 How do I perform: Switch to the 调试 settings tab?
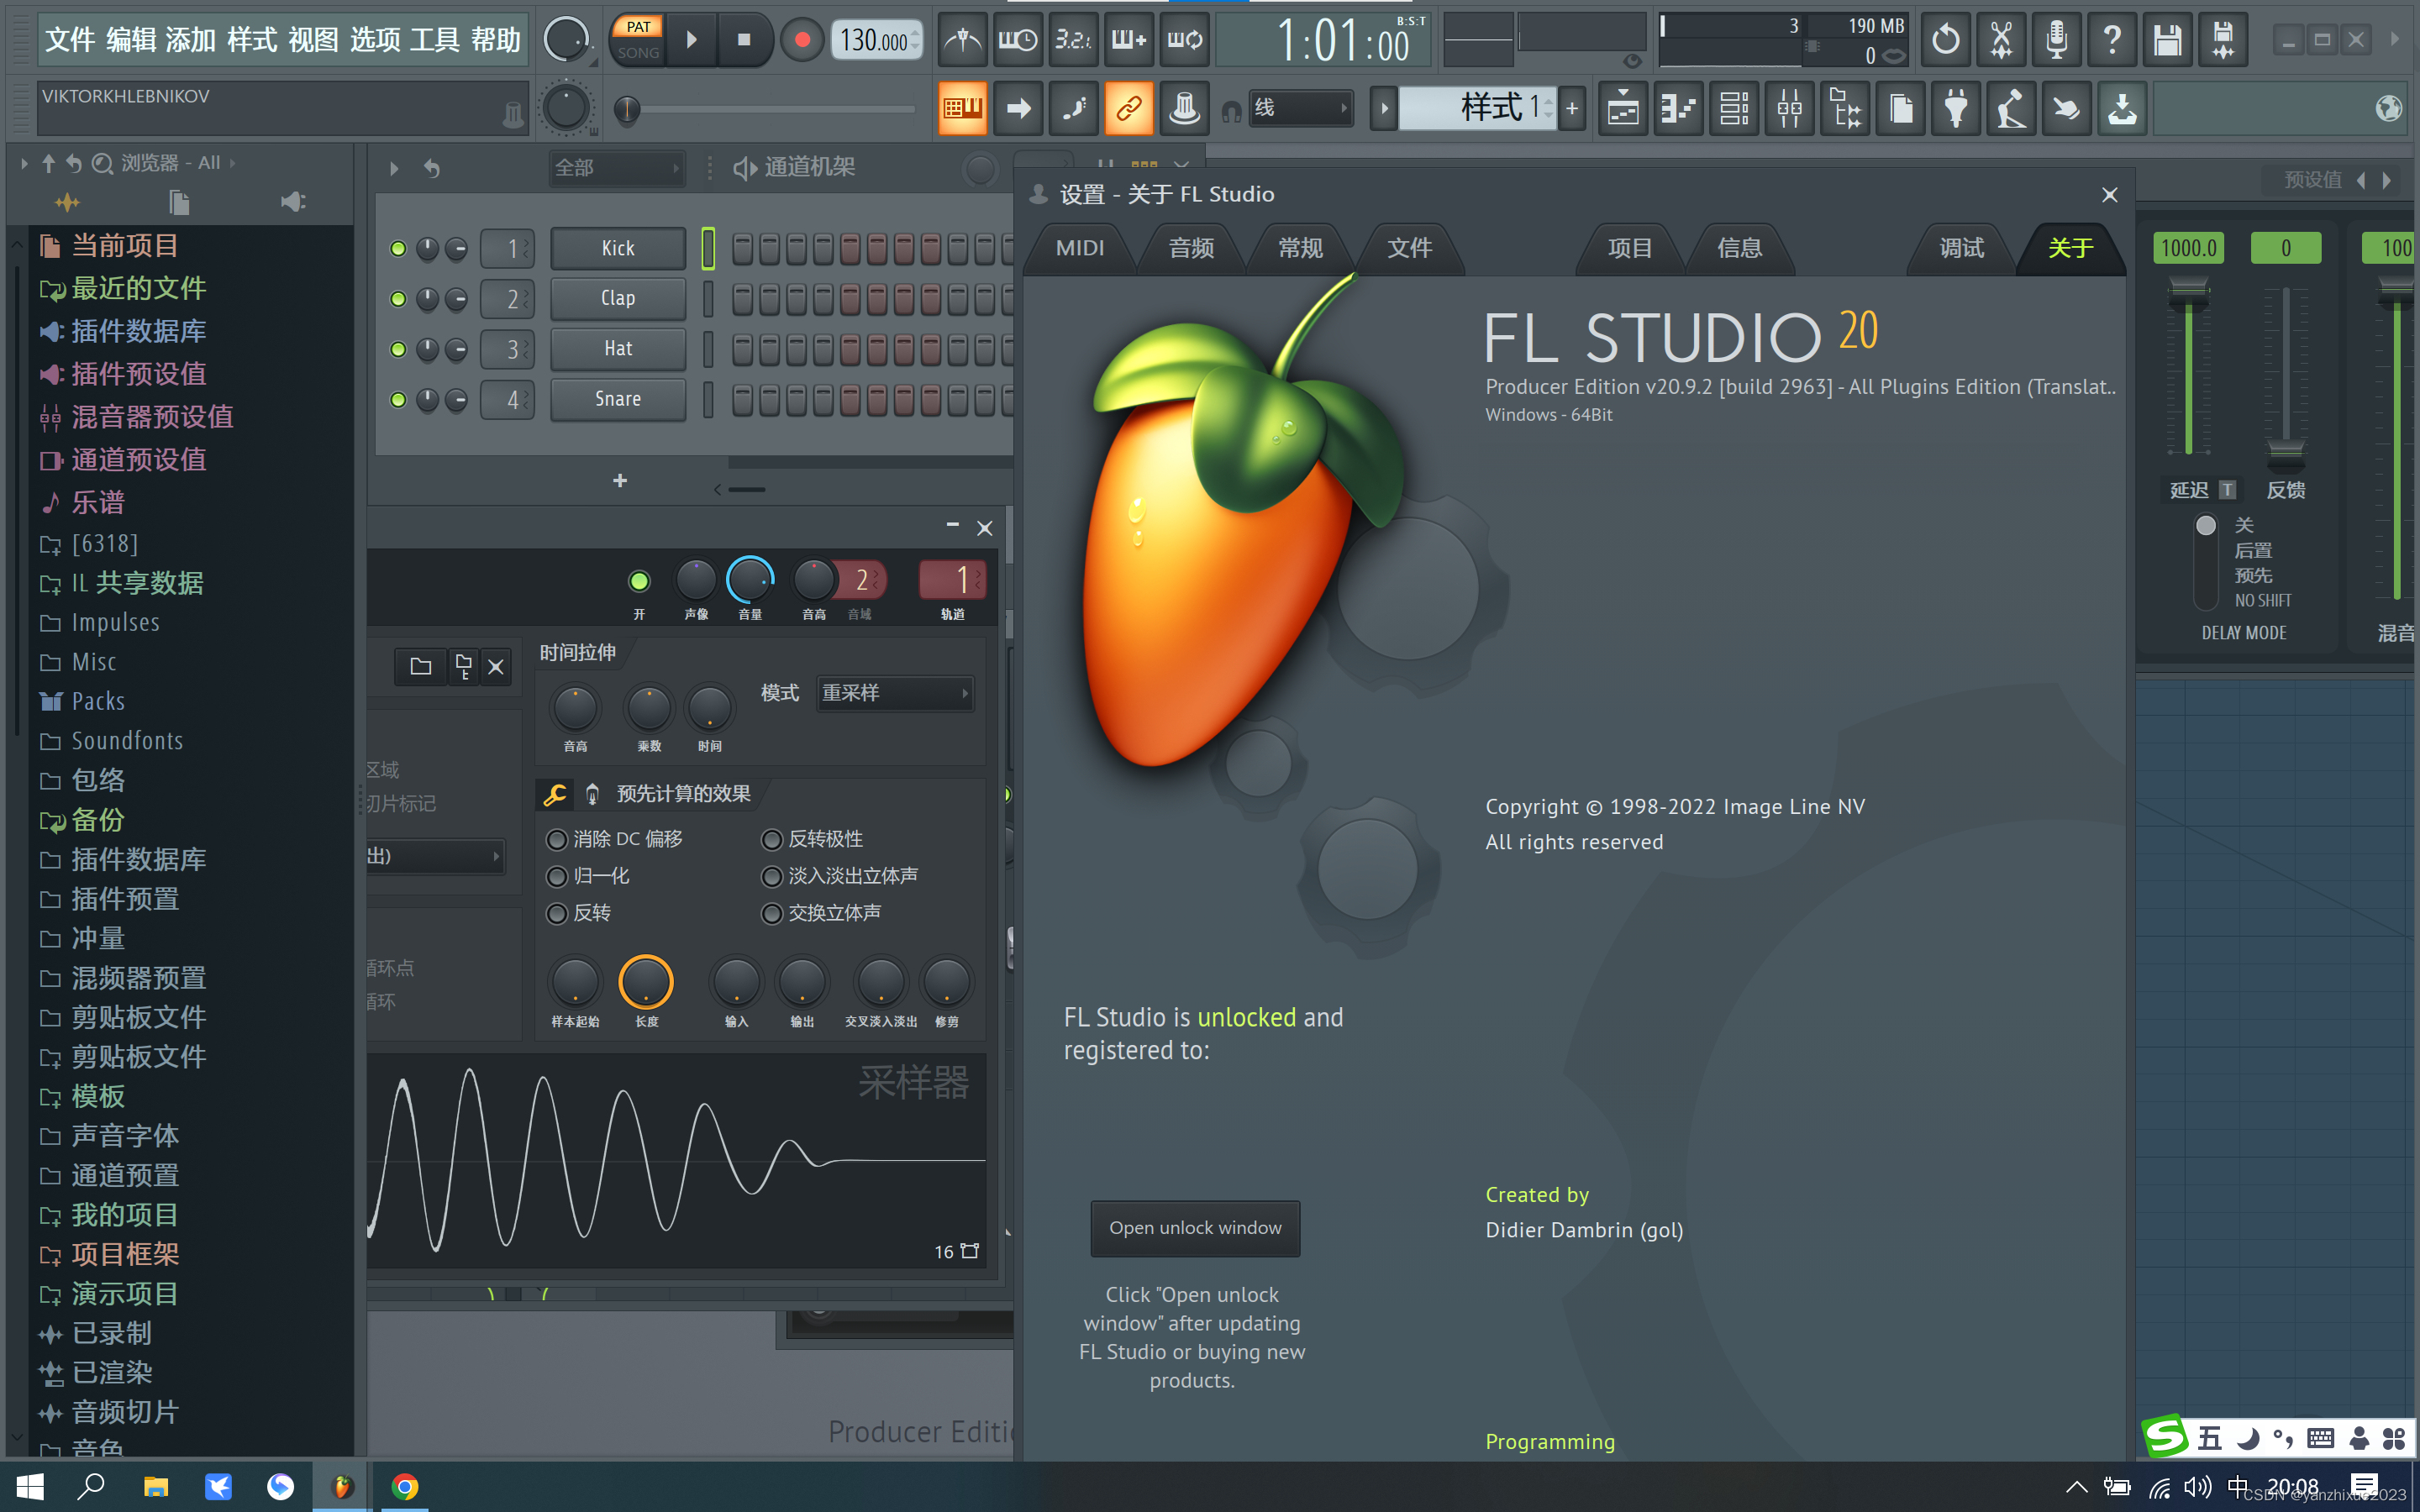point(1961,248)
